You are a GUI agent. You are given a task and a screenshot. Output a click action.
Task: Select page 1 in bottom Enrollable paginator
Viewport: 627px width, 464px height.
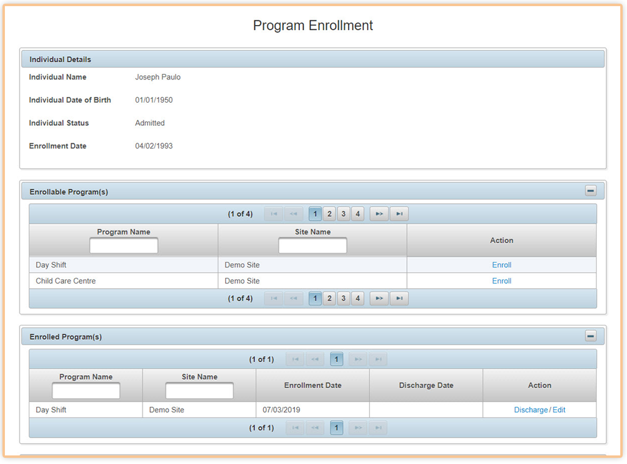click(315, 298)
